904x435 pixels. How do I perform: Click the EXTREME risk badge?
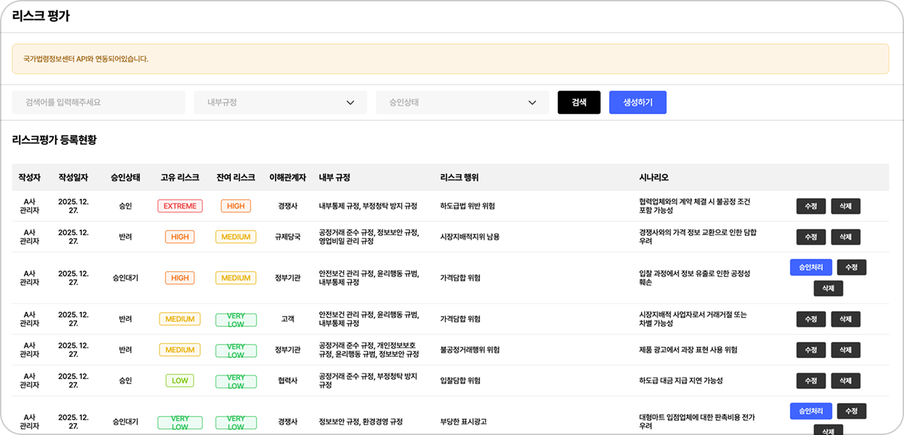click(x=180, y=206)
